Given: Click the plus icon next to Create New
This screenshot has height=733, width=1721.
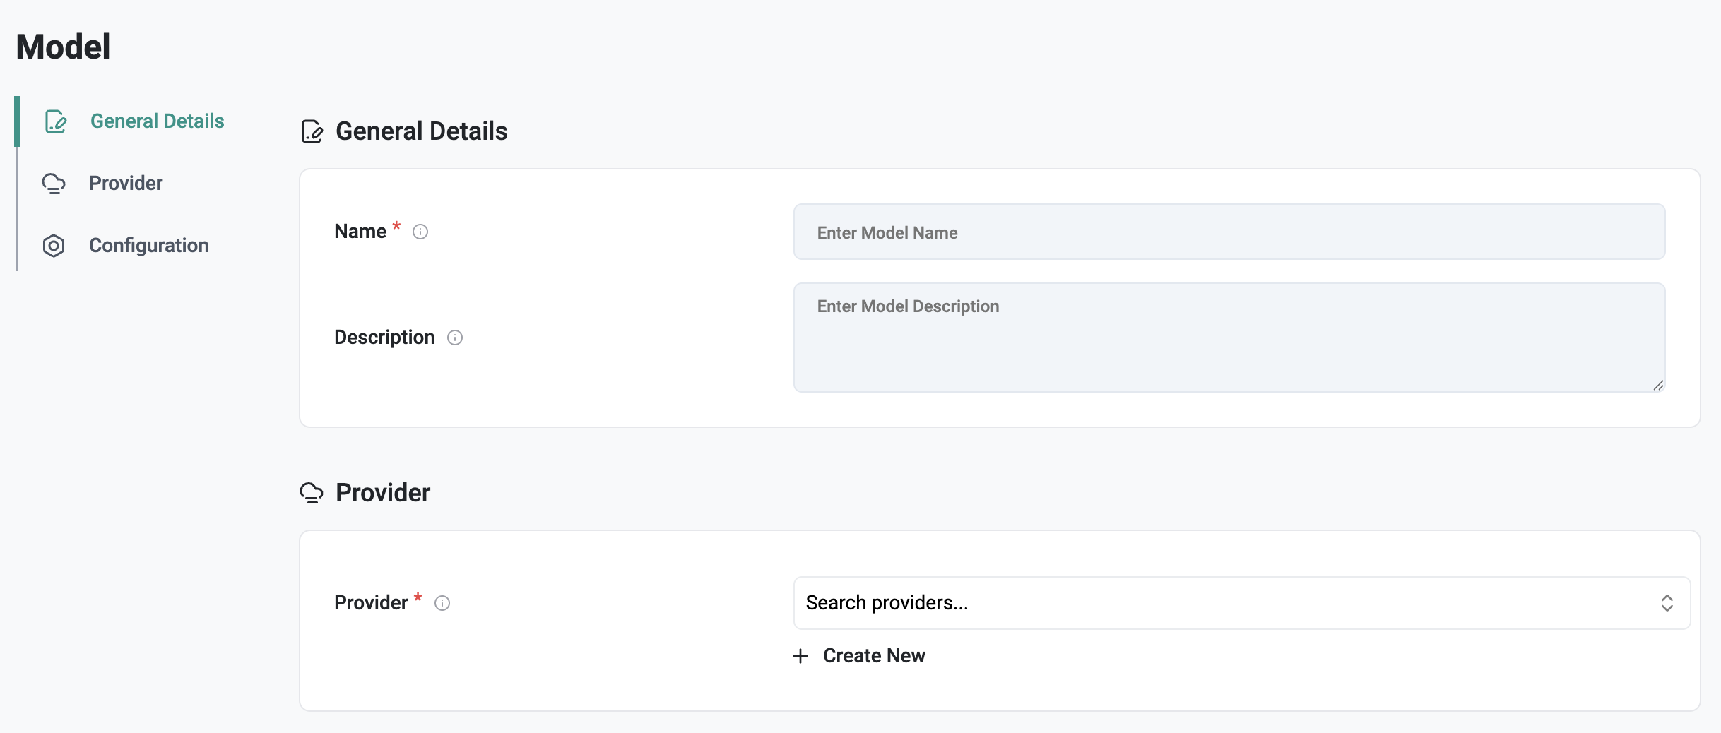Looking at the screenshot, I should click(x=800, y=656).
